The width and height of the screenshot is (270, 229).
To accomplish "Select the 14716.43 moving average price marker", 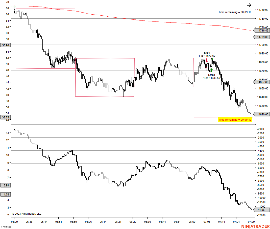I will [262, 30].
